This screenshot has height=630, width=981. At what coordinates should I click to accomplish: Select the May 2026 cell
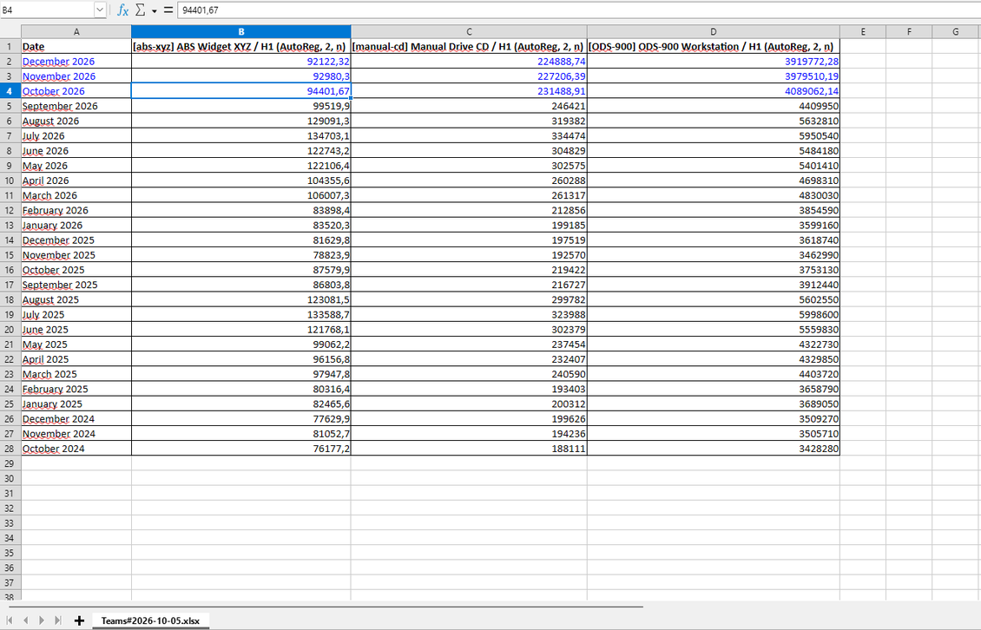76,166
